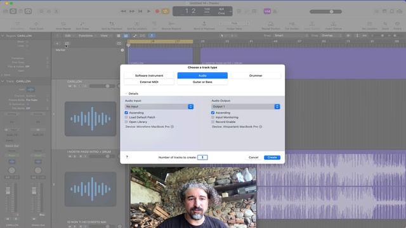Click the highlighted inspector button in control bar
This screenshot has height=228, width=406.
click(x=13, y=11)
